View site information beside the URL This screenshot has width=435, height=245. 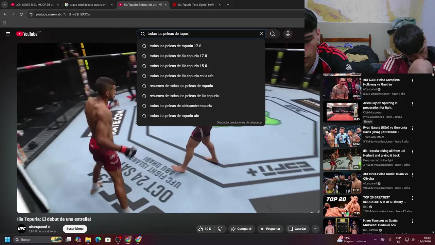[31, 14]
